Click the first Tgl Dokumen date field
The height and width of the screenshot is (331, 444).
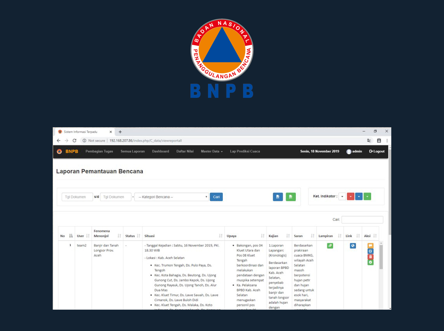coord(77,197)
